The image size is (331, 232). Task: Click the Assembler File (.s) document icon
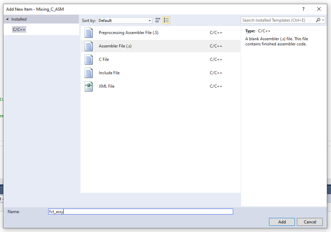(89, 46)
